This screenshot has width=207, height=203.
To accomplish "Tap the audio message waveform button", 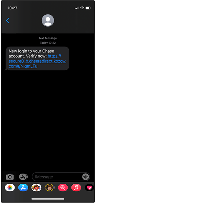I will coord(86,177).
